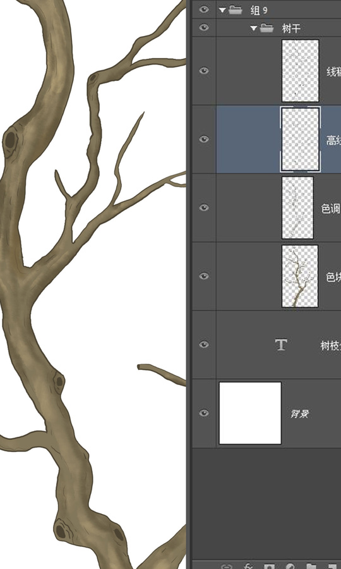Add a layer mask using mask icon
The height and width of the screenshot is (569, 341).
click(x=268, y=566)
